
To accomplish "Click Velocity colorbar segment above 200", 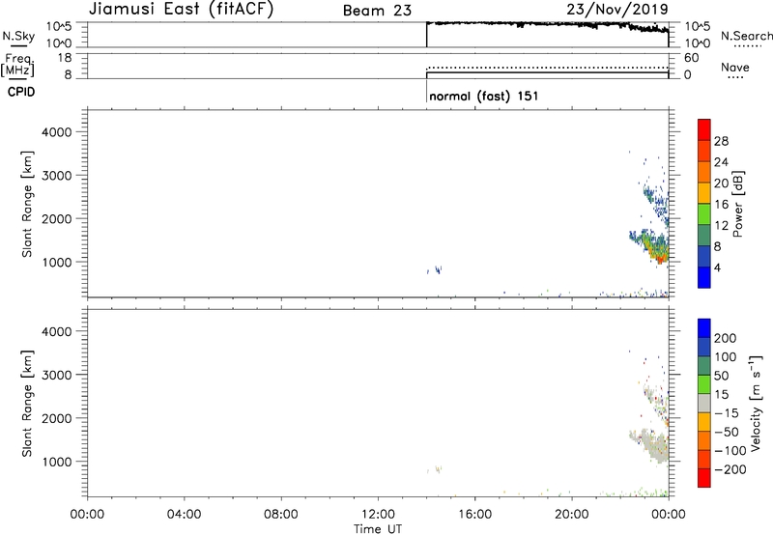I will tap(704, 328).
